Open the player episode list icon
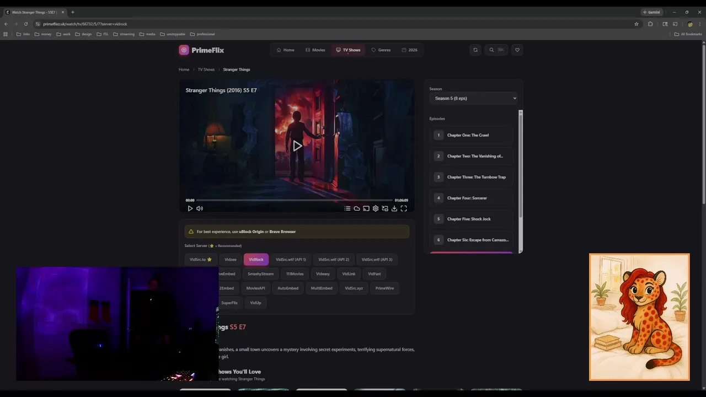The height and width of the screenshot is (397, 706). (x=347, y=208)
